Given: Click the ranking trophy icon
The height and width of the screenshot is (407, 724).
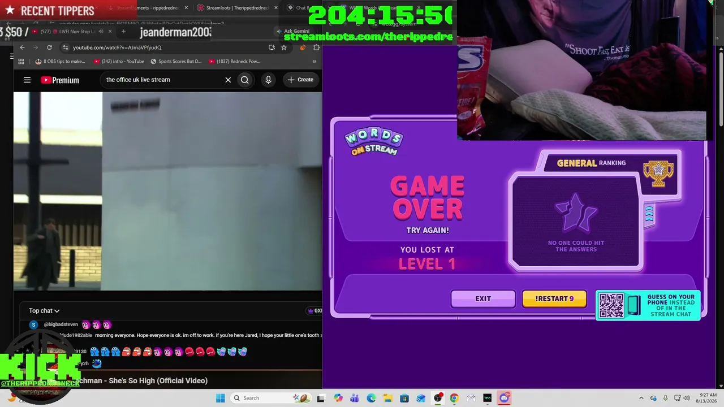Looking at the screenshot, I should coord(658,172).
